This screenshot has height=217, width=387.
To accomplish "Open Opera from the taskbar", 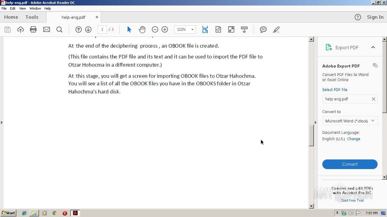I will (65, 213).
